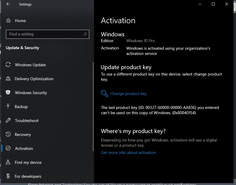
Task: Click the Change product key link
Action: [128, 94]
